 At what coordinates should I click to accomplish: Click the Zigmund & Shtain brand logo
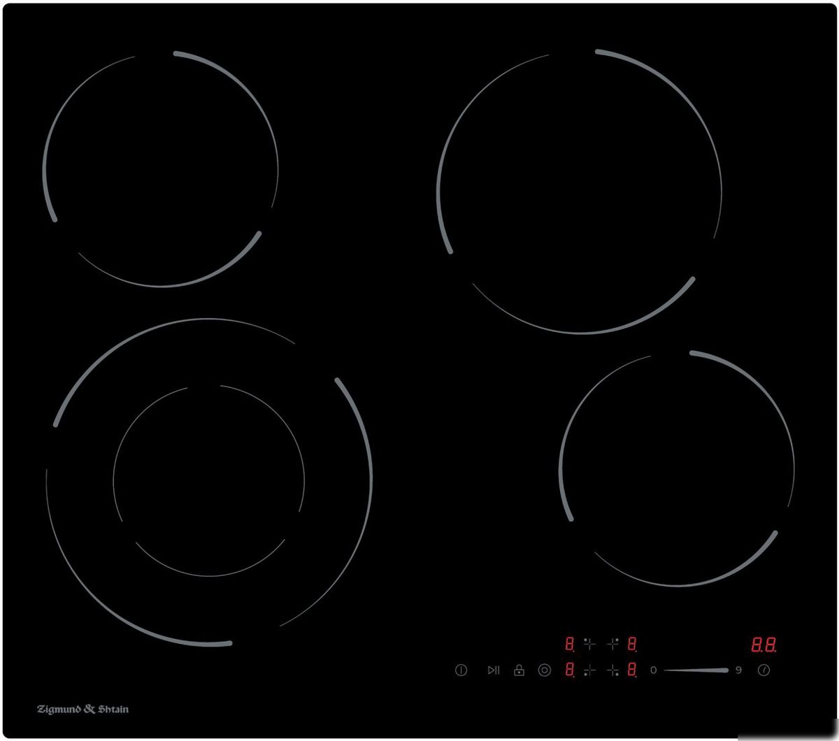click(83, 710)
